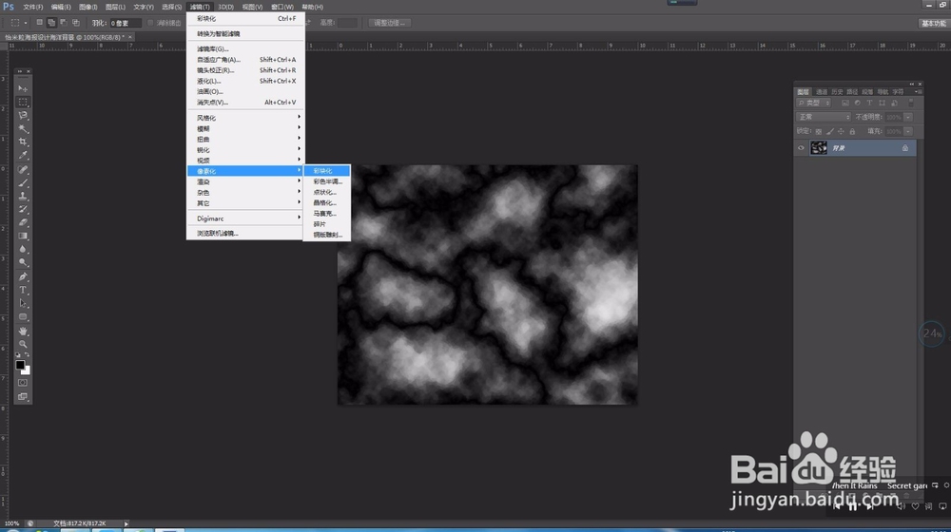Switch to the 通道 panel tab
This screenshot has width=951, height=532.
(822, 91)
